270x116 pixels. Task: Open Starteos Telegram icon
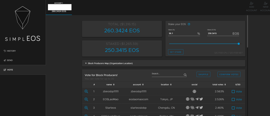click(x=197, y=108)
